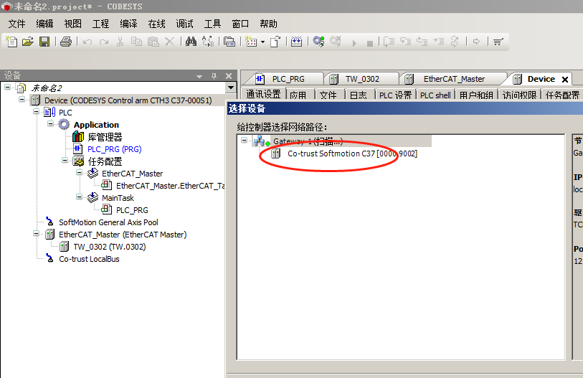Image resolution: width=583 pixels, height=378 pixels.
Task: Collapse the EtherCAT_Master (EtherCAT Master) device node
Action: (x=36, y=234)
